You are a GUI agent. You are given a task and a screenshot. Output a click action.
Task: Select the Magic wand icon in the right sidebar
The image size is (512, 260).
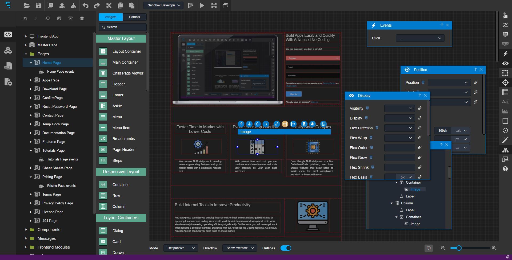505,140
